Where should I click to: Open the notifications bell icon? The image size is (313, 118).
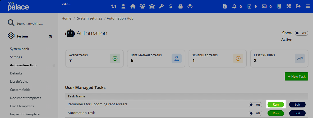click(x=234, y=6)
